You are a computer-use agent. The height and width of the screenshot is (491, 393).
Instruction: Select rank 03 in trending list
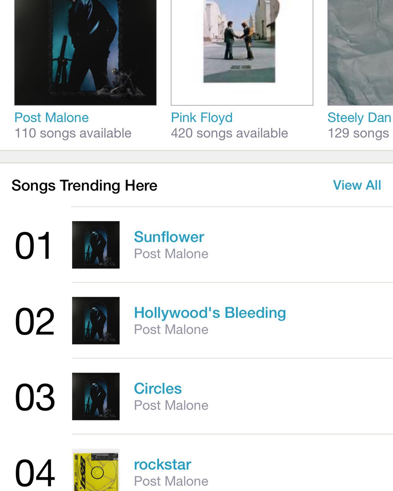[x=35, y=397]
